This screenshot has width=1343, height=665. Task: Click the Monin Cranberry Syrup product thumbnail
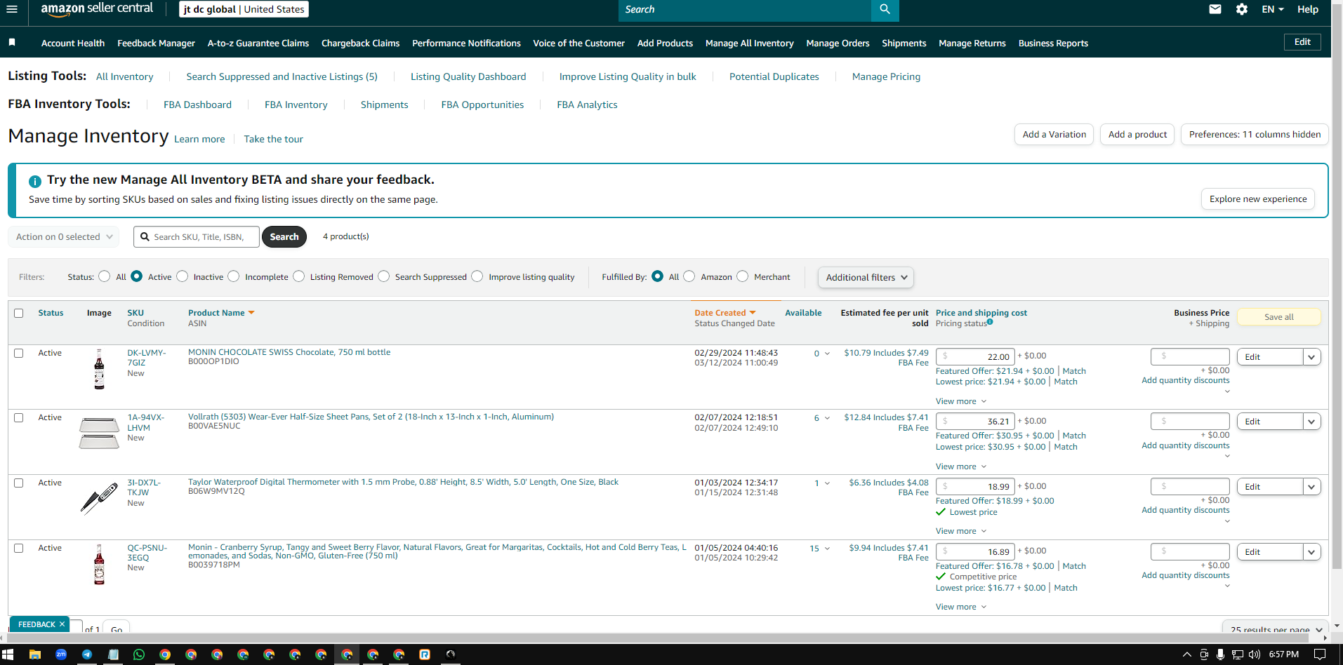pos(99,565)
